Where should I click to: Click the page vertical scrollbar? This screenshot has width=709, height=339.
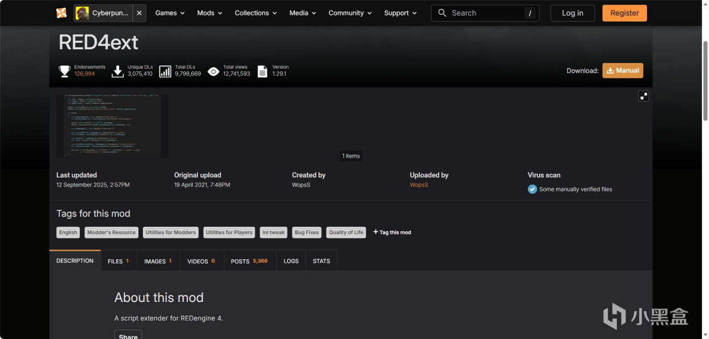[x=705, y=81]
